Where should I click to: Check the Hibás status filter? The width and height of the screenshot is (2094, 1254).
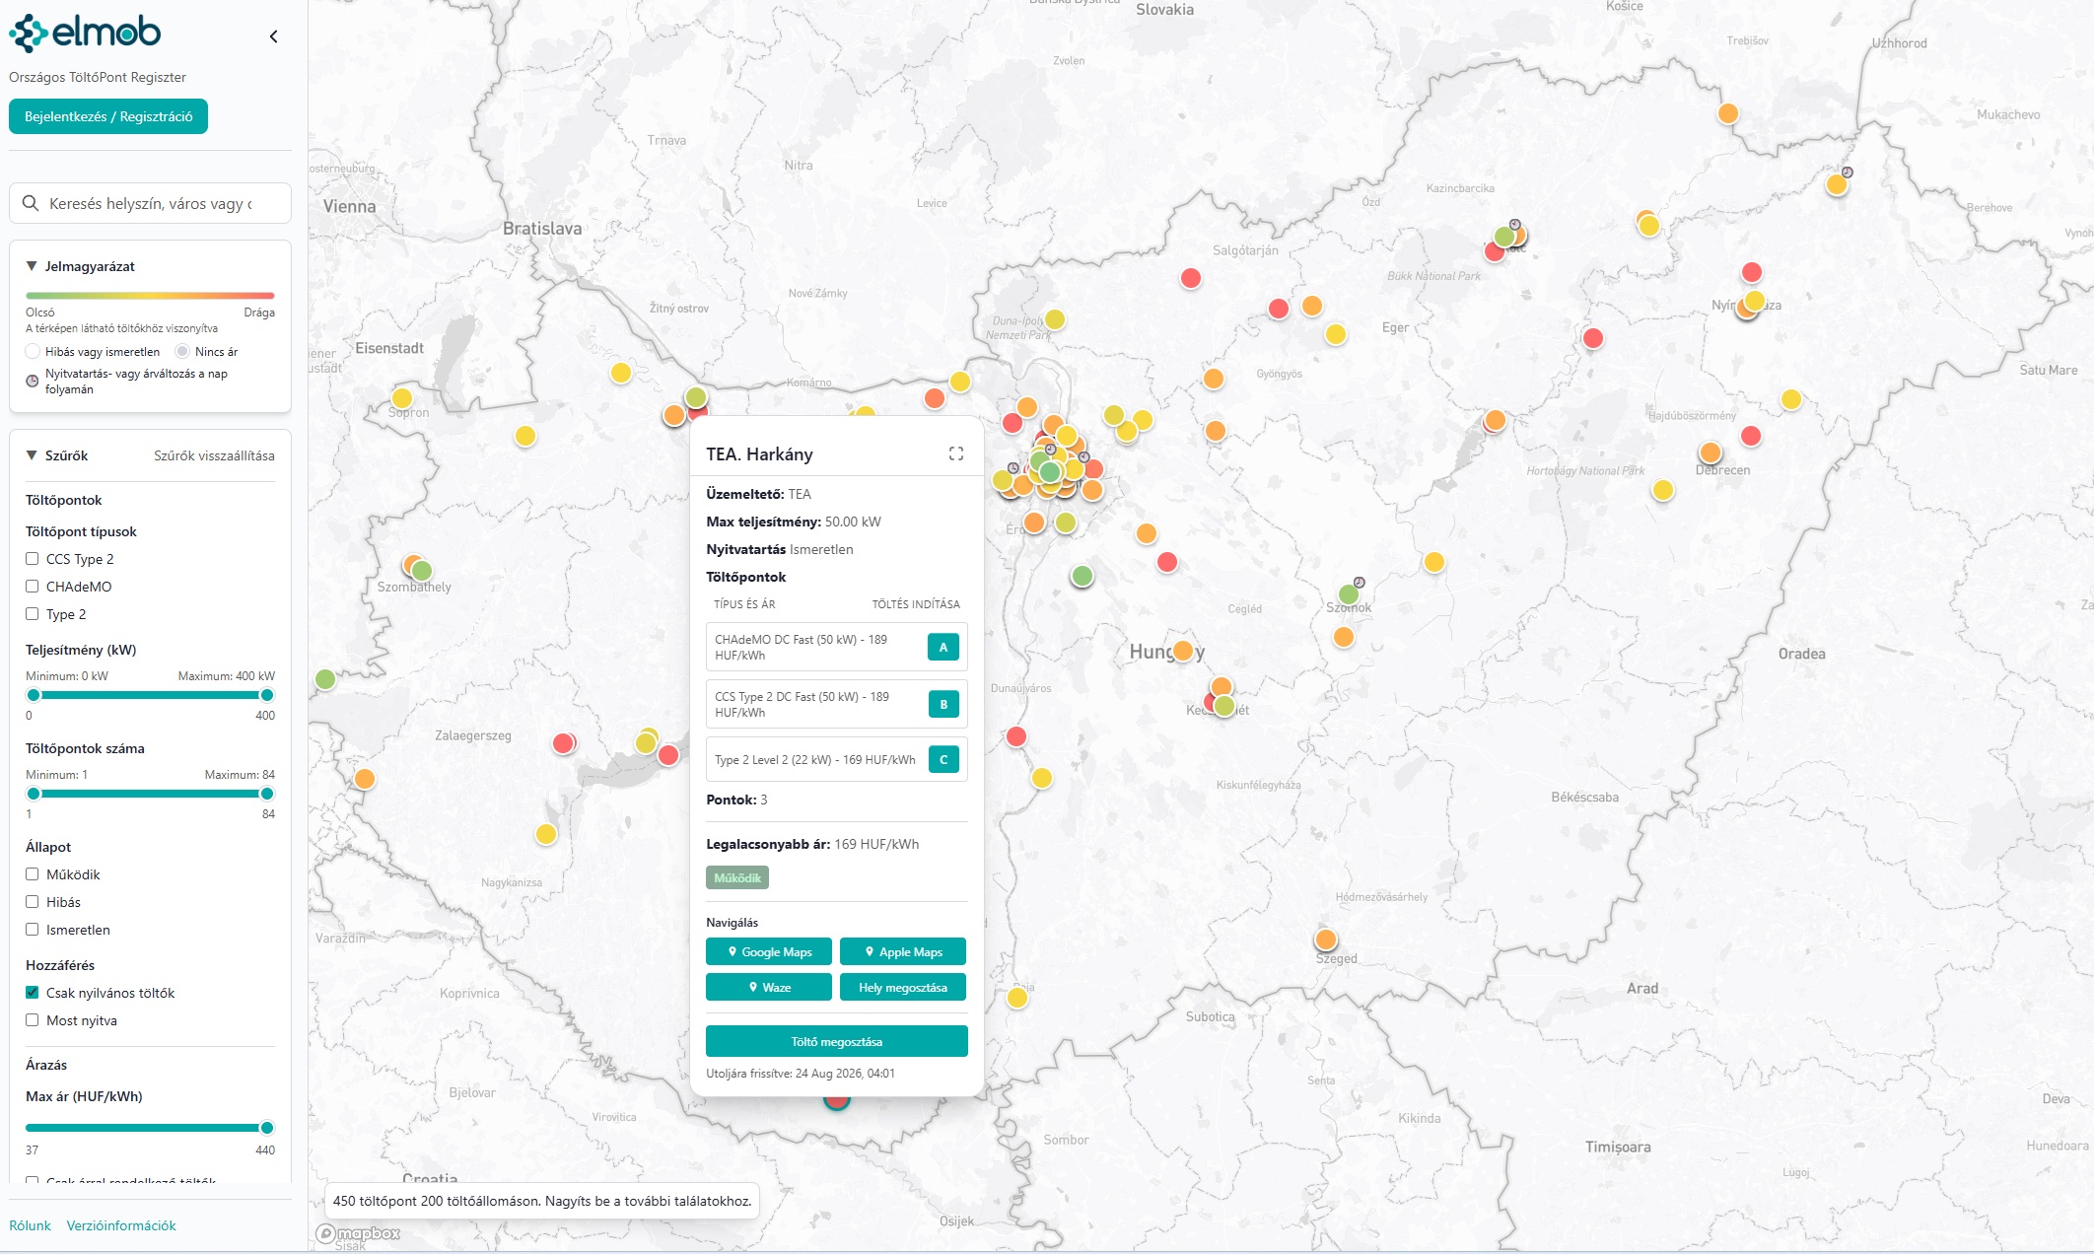pyautogui.click(x=33, y=902)
